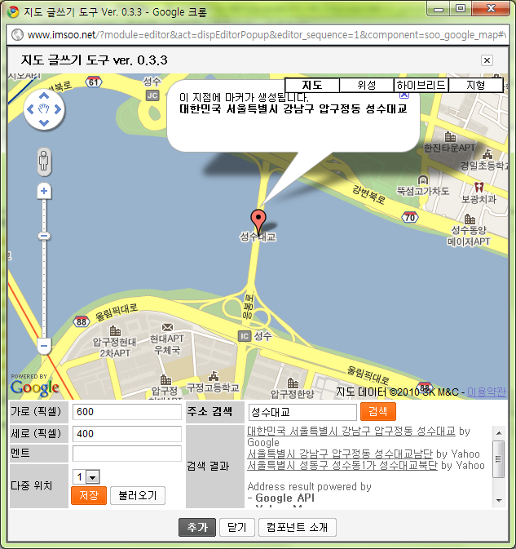The width and height of the screenshot is (516, 549).
Task: Open the Google result 대한민국 서울특별시 강남구 압구정동 성수대교
Action: pos(351,431)
